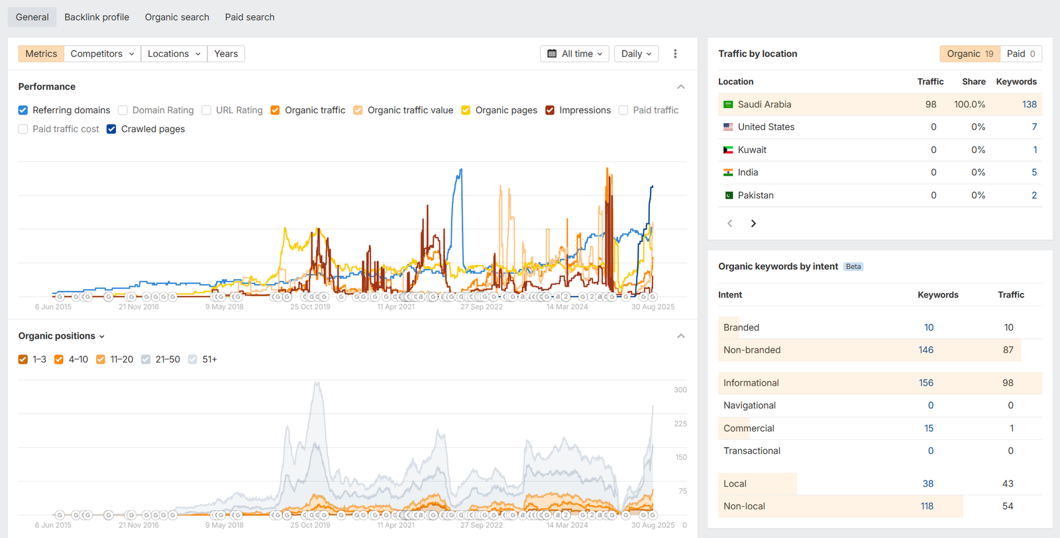The image size is (1060, 538).
Task: Click the Pakistan flag icon
Action: [728, 195]
